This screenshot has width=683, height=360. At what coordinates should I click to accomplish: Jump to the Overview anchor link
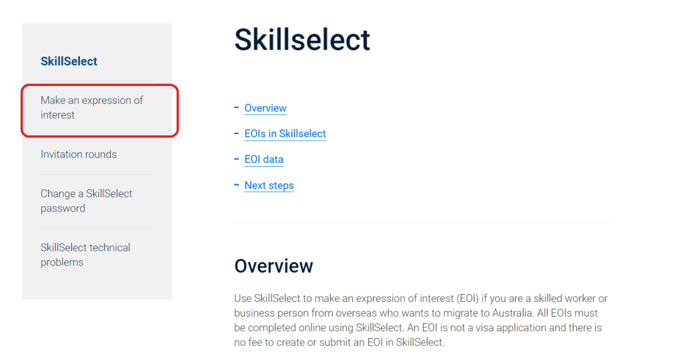click(x=265, y=108)
